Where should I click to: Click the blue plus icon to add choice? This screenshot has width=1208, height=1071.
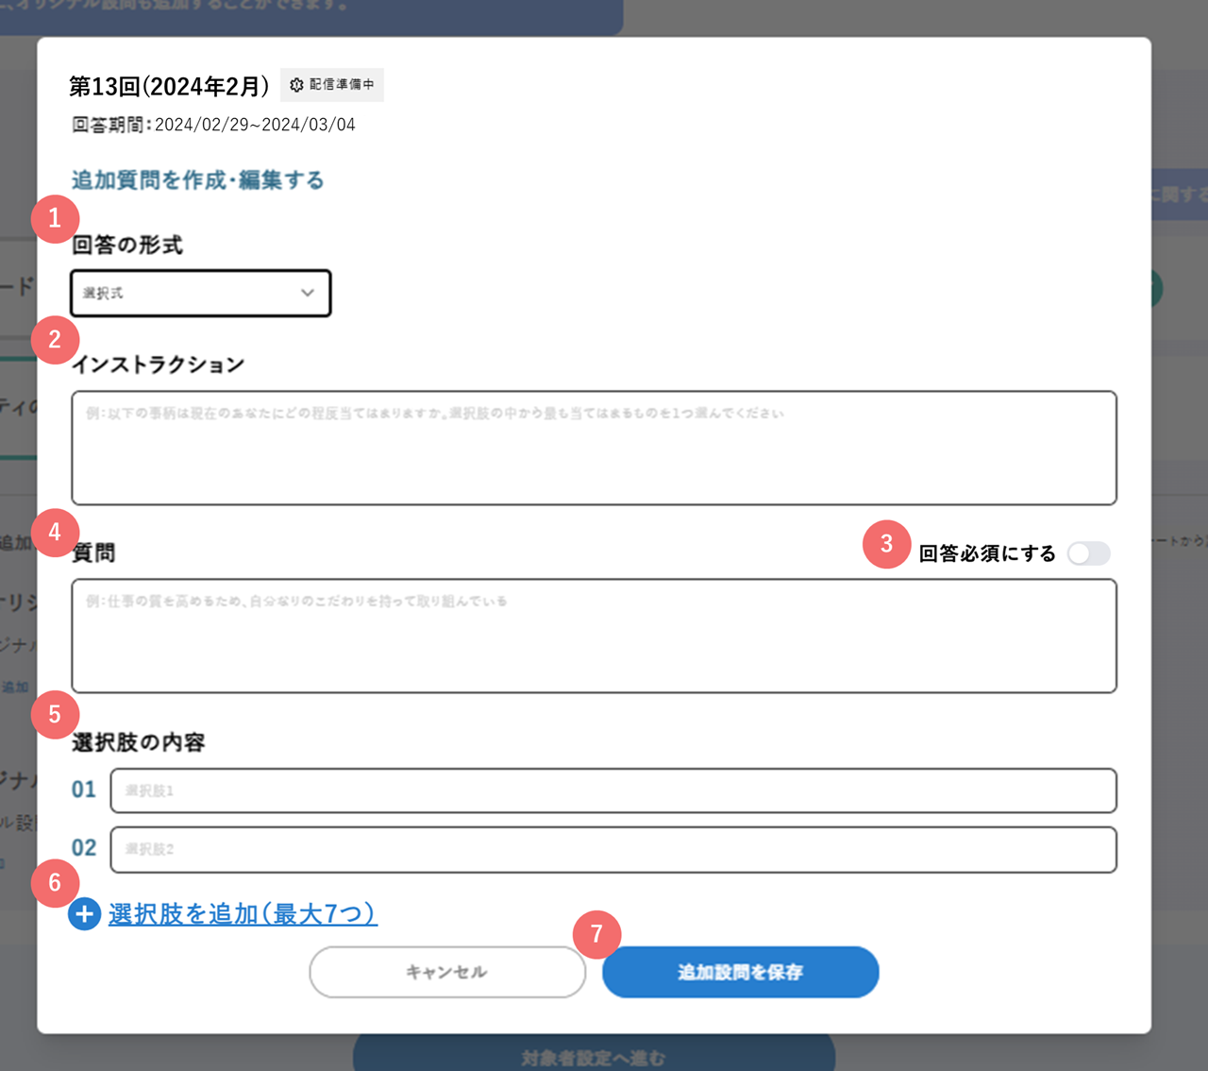coord(85,913)
